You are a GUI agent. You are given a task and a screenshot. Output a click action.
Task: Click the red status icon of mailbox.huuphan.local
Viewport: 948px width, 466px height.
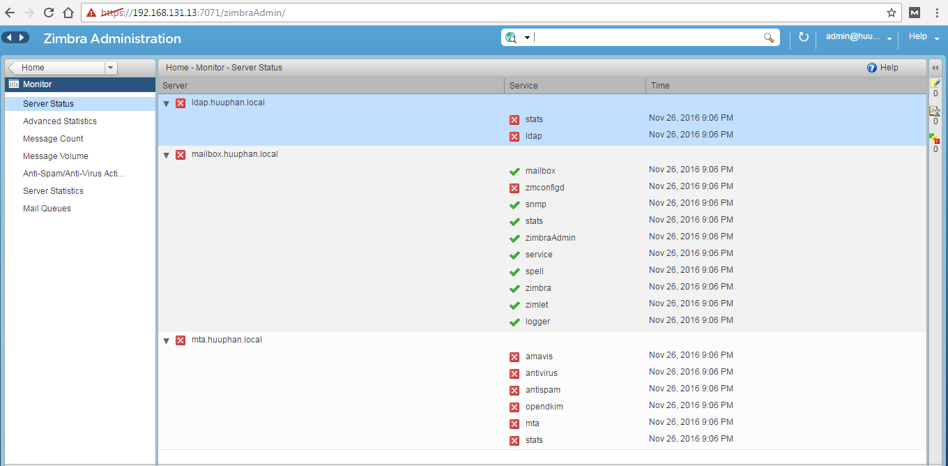tap(181, 155)
